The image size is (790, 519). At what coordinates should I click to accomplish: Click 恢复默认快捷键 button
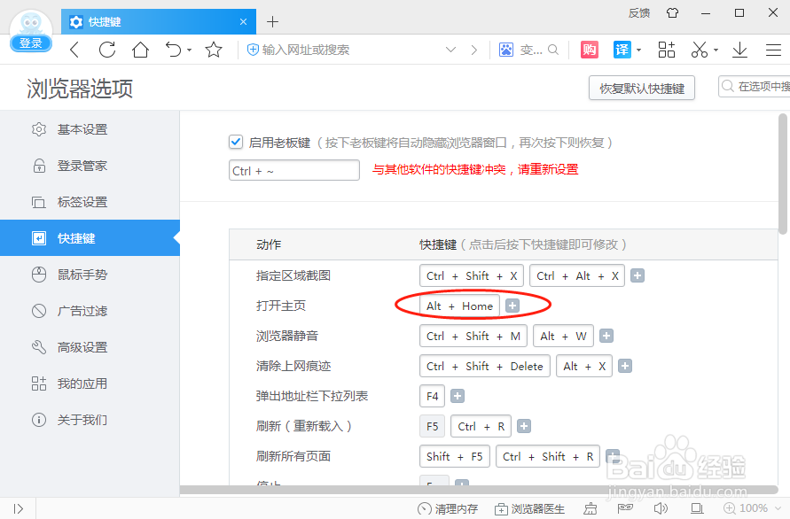(642, 88)
